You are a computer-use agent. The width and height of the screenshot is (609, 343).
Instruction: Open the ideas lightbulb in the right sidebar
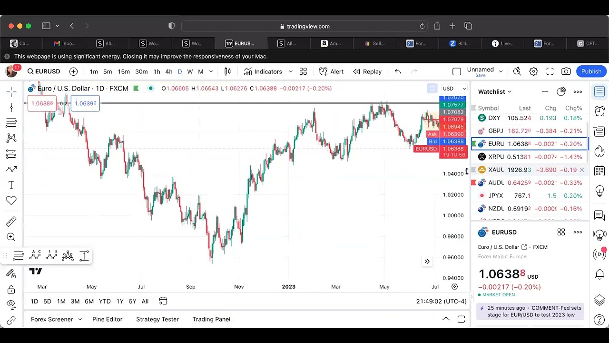pyautogui.click(x=599, y=192)
